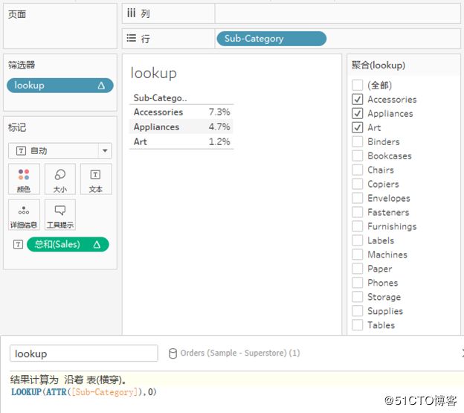Click the database icon beside Orders data source
This screenshot has height=413, width=464.
point(173,353)
